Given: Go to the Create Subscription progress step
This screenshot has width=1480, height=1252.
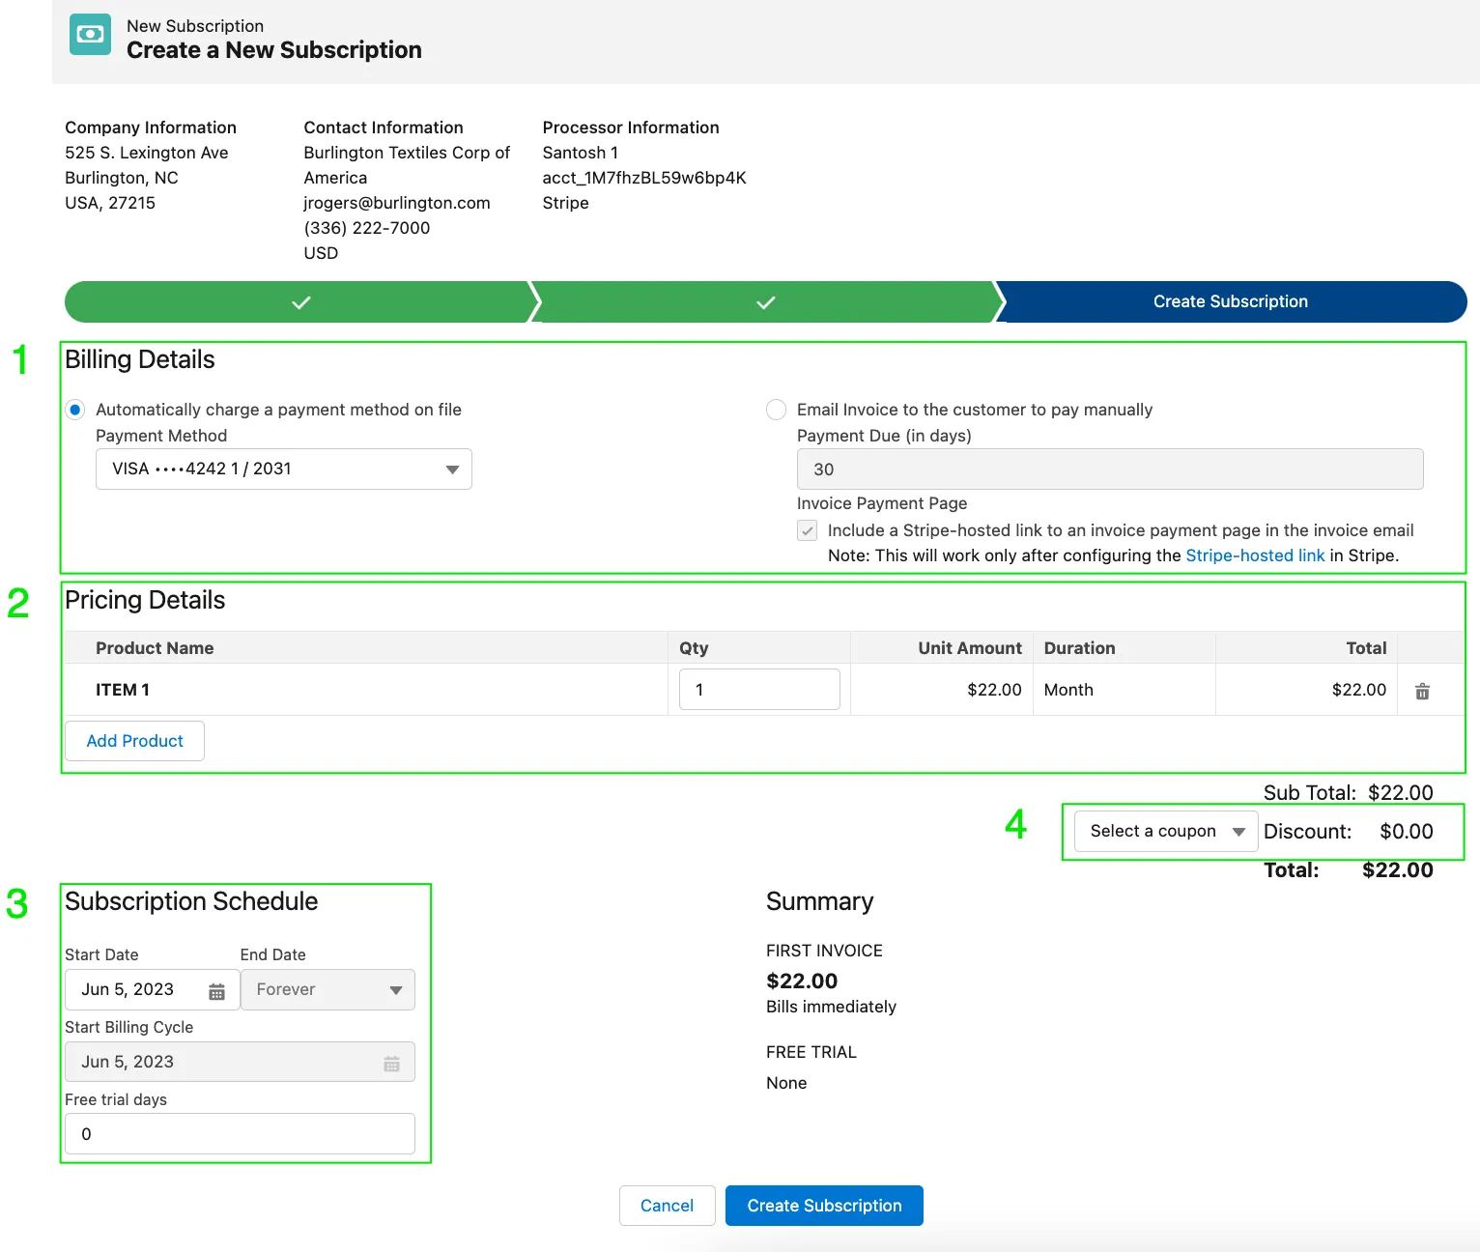Looking at the screenshot, I should coord(1231,301).
